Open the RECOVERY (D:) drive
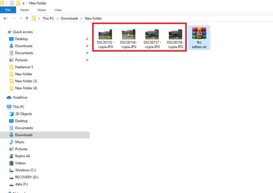 point(27,177)
